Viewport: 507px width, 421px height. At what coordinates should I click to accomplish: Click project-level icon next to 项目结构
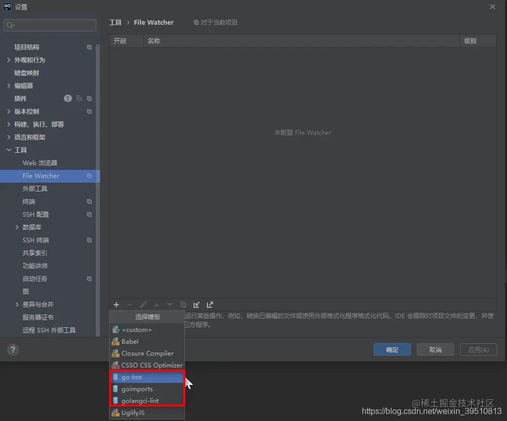point(89,47)
